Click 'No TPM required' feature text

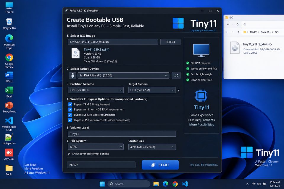tap(201, 63)
